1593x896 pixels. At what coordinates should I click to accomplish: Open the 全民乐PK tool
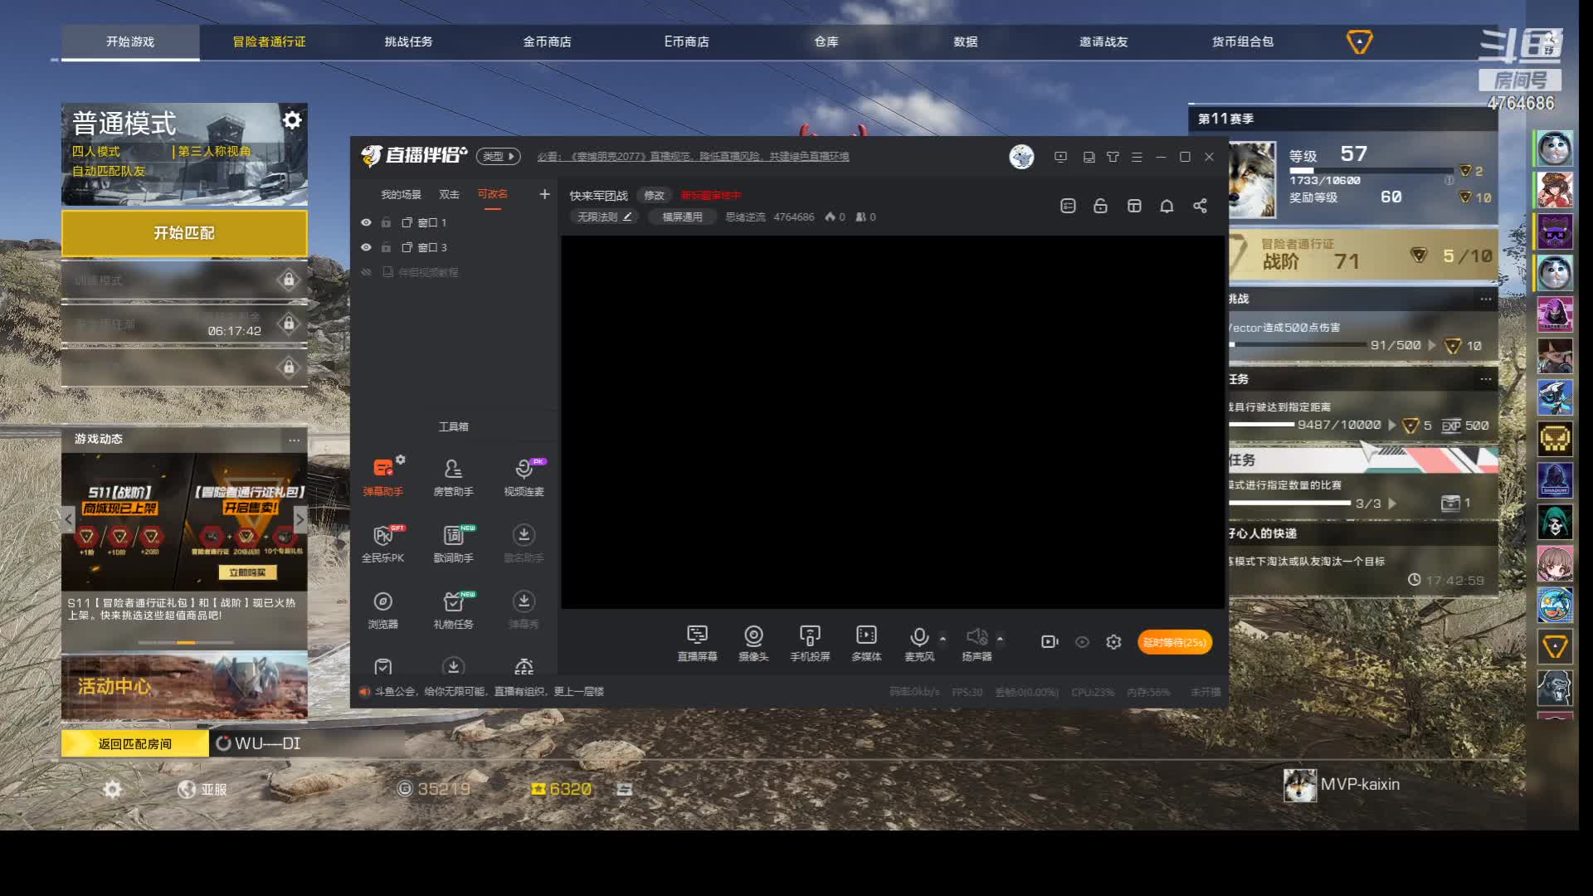tap(382, 543)
